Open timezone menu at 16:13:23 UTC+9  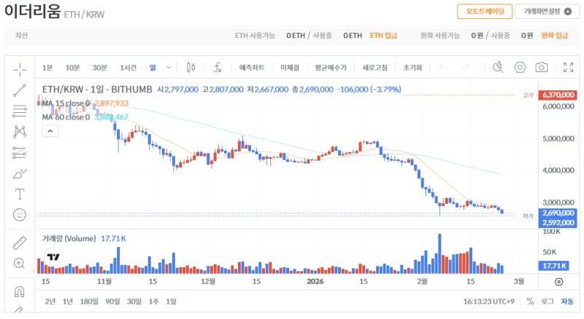coord(488,302)
